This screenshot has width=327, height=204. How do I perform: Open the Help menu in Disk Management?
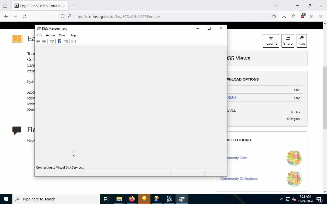(73, 35)
